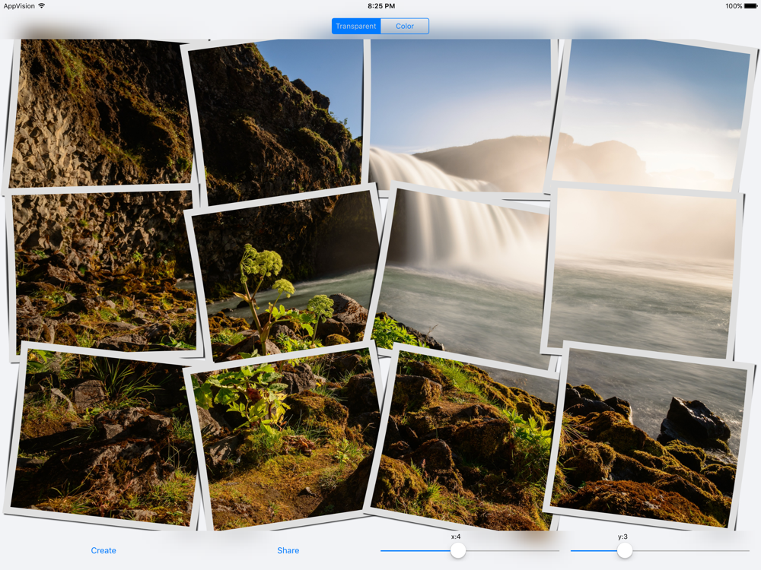Viewport: 761px width, 570px height.
Task: Click the x slider handle
Action: (457, 550)
